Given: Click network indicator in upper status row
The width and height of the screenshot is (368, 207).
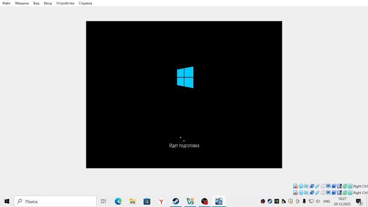Looking at the screenshot, I should tap(312, 186).
